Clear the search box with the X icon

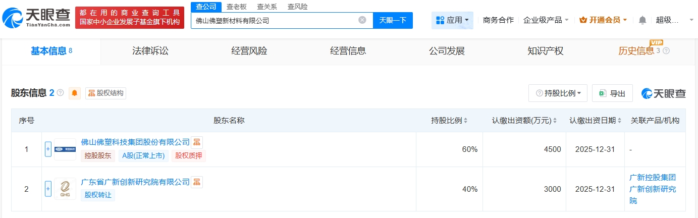pyautogui.click(x=362, y=20)
